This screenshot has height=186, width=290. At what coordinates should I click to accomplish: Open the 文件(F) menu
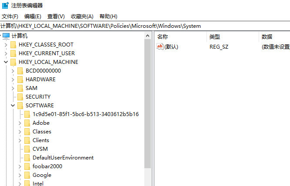(x=10, y=17)
